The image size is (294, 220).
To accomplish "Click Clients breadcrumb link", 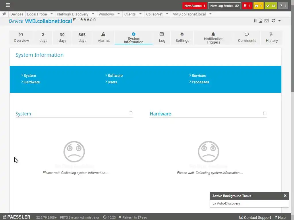I will (130, 14).
